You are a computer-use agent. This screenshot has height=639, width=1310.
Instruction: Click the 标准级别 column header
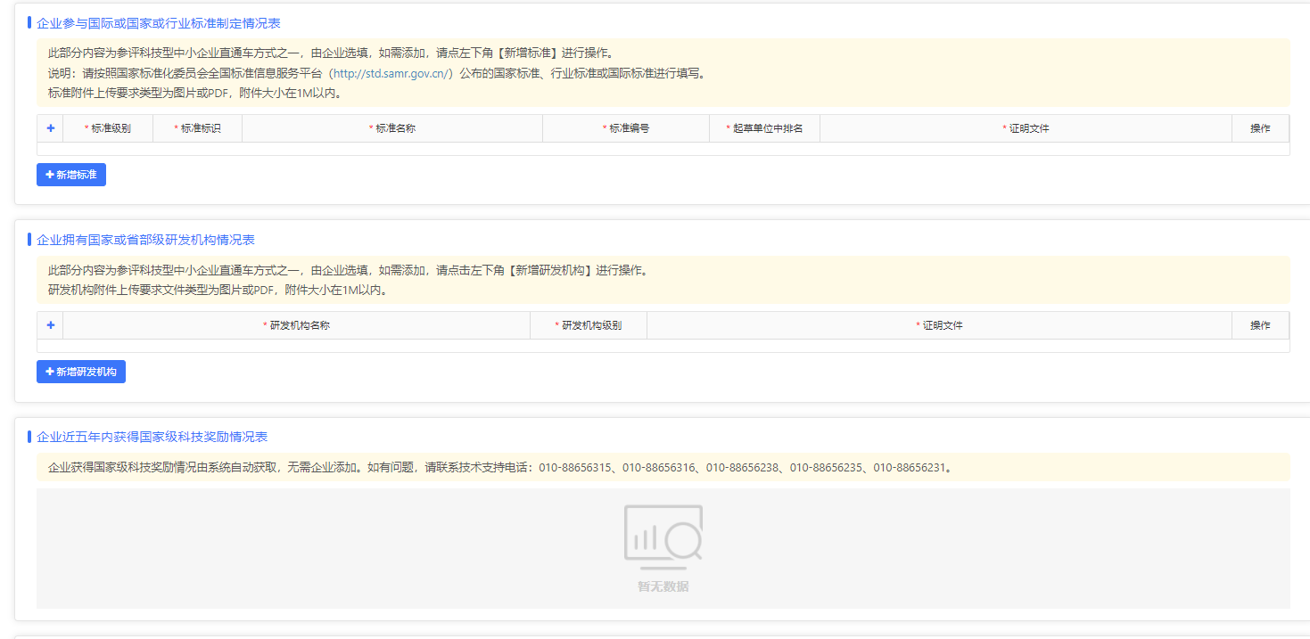coord(108,128)
